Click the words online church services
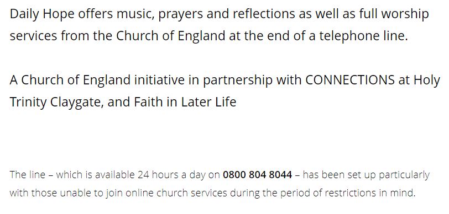449x214 pixels. [x=176, y=193]
